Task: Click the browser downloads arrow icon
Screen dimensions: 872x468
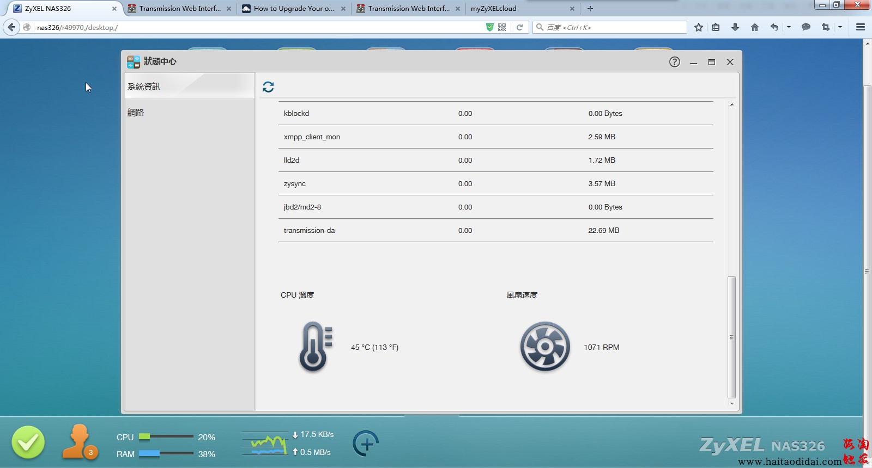Action: click(735, 27)
